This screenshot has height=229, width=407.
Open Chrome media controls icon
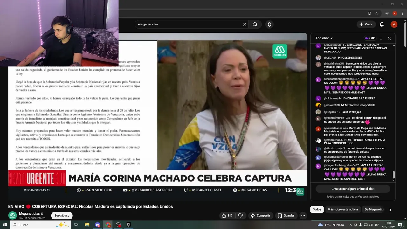click(x=387, y=13)
